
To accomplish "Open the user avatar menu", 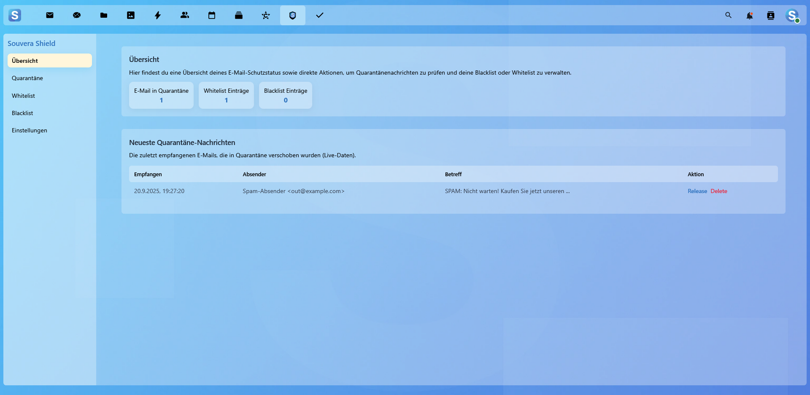I will coord(792,16).
